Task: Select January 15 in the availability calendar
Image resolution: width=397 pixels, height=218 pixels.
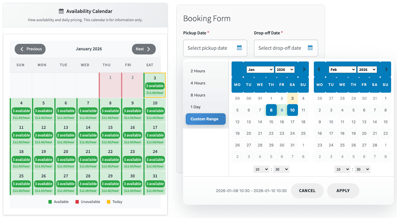Action: click(110, 134)
